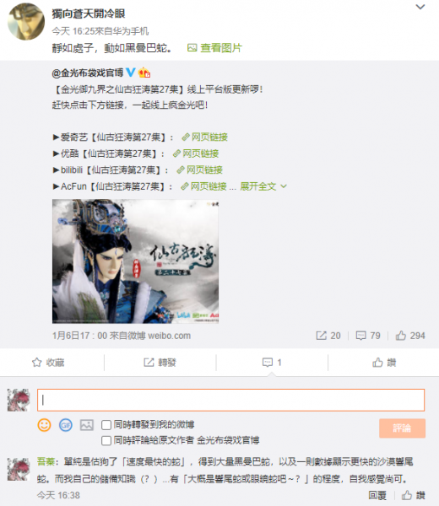439x506 pixels.
Task: Open the original post's 79 comments
Action: [368, 336]
